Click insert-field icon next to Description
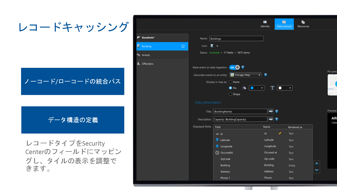Screen dimensions: 337x190 coord(271,119)
